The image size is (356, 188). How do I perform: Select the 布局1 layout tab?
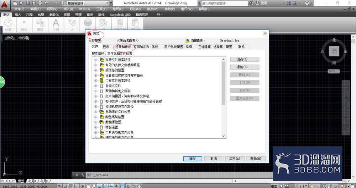tap(32, 181)
